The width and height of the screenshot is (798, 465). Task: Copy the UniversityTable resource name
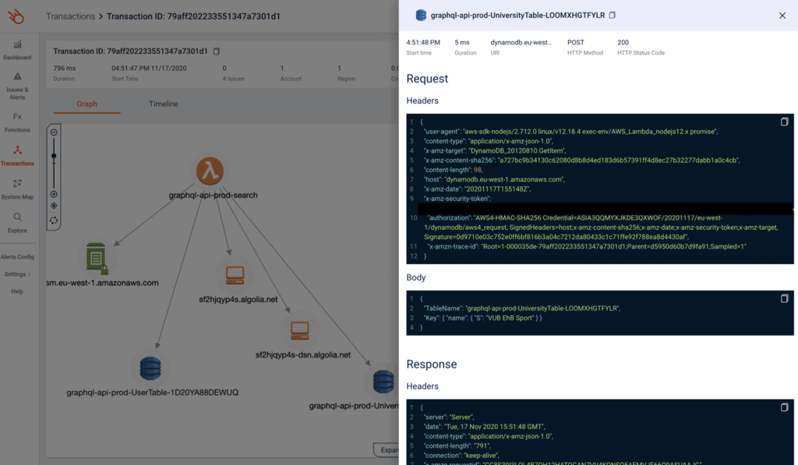click(613, 16)
